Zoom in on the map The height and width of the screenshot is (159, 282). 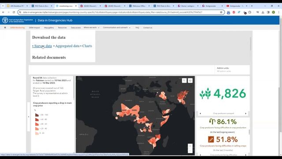(190, 146)
